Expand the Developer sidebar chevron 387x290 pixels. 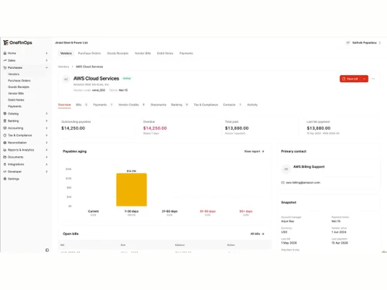pyautogui.click(x=46, y=172)
